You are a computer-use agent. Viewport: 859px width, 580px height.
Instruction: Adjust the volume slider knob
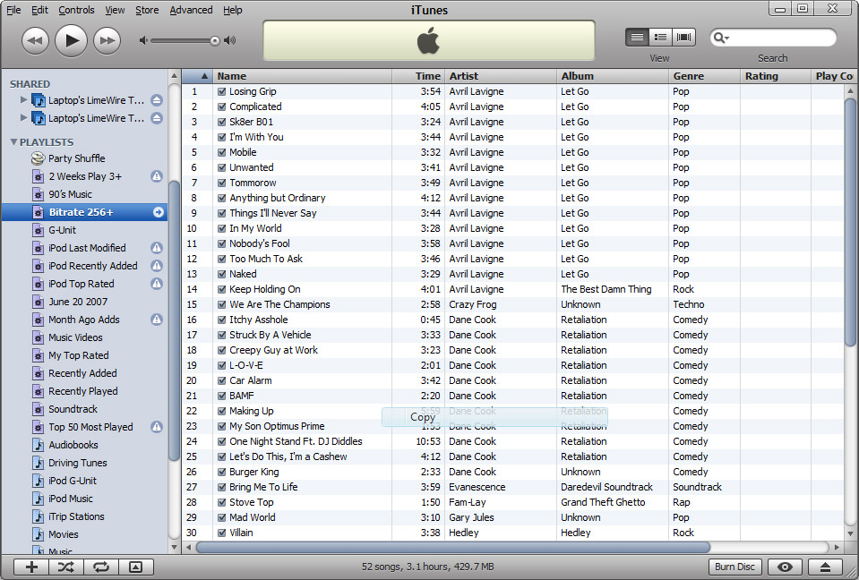pyautogui.click(x=215, y=40)
